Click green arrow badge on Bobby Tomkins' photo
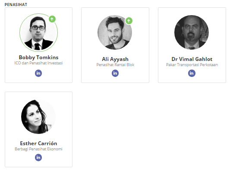This screenshot has width=233, height=172. point(52,19)
